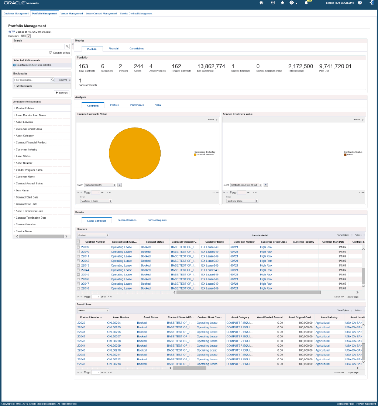Go to next page of Service Contracts chart
Screen dimensions: 378x406
tap(253, 192)
